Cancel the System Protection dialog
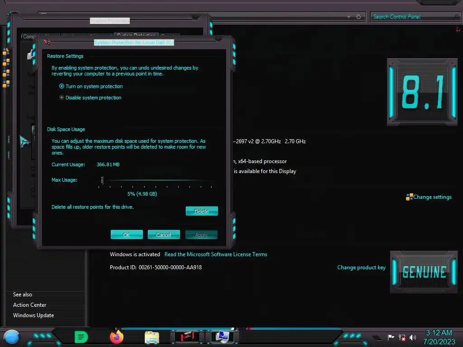463x347 pixels. tap(164, 234)
